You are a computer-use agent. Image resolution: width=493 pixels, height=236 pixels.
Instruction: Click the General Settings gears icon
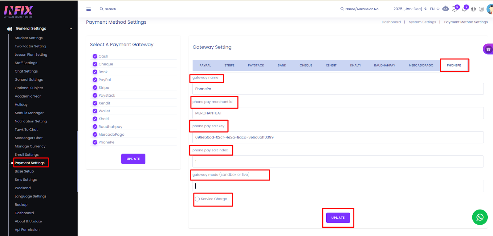click(x=10, y=29)
